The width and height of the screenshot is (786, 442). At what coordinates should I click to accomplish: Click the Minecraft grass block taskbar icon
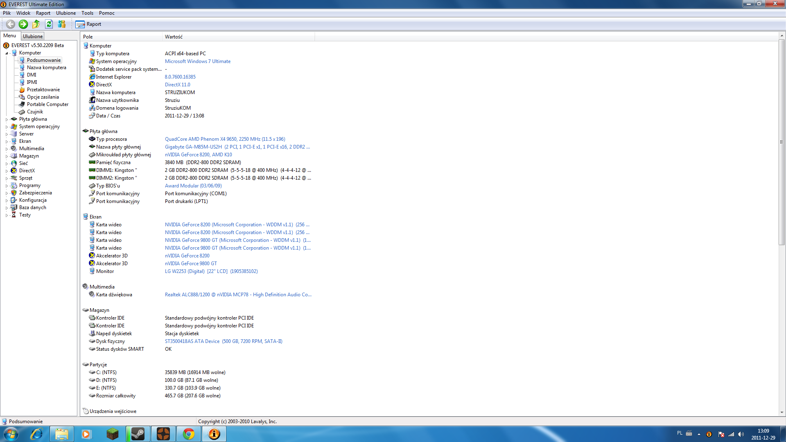113,434
